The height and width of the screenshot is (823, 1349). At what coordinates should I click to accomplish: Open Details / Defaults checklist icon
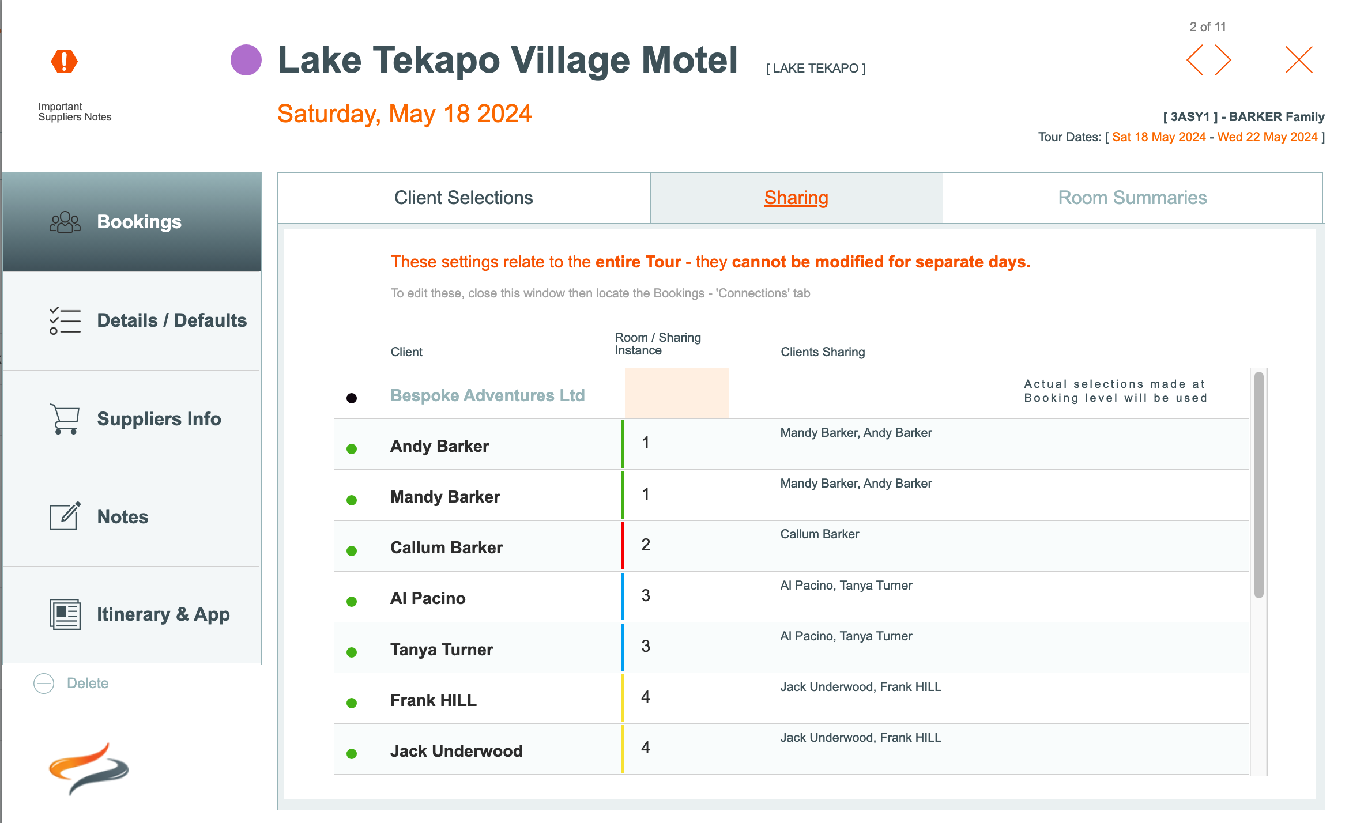[65, 320]
